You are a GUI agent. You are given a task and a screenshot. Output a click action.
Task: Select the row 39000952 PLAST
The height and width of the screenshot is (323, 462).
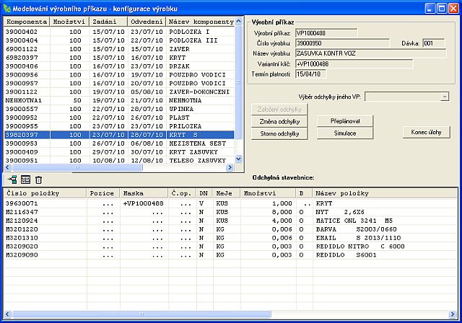pos(119,118)
